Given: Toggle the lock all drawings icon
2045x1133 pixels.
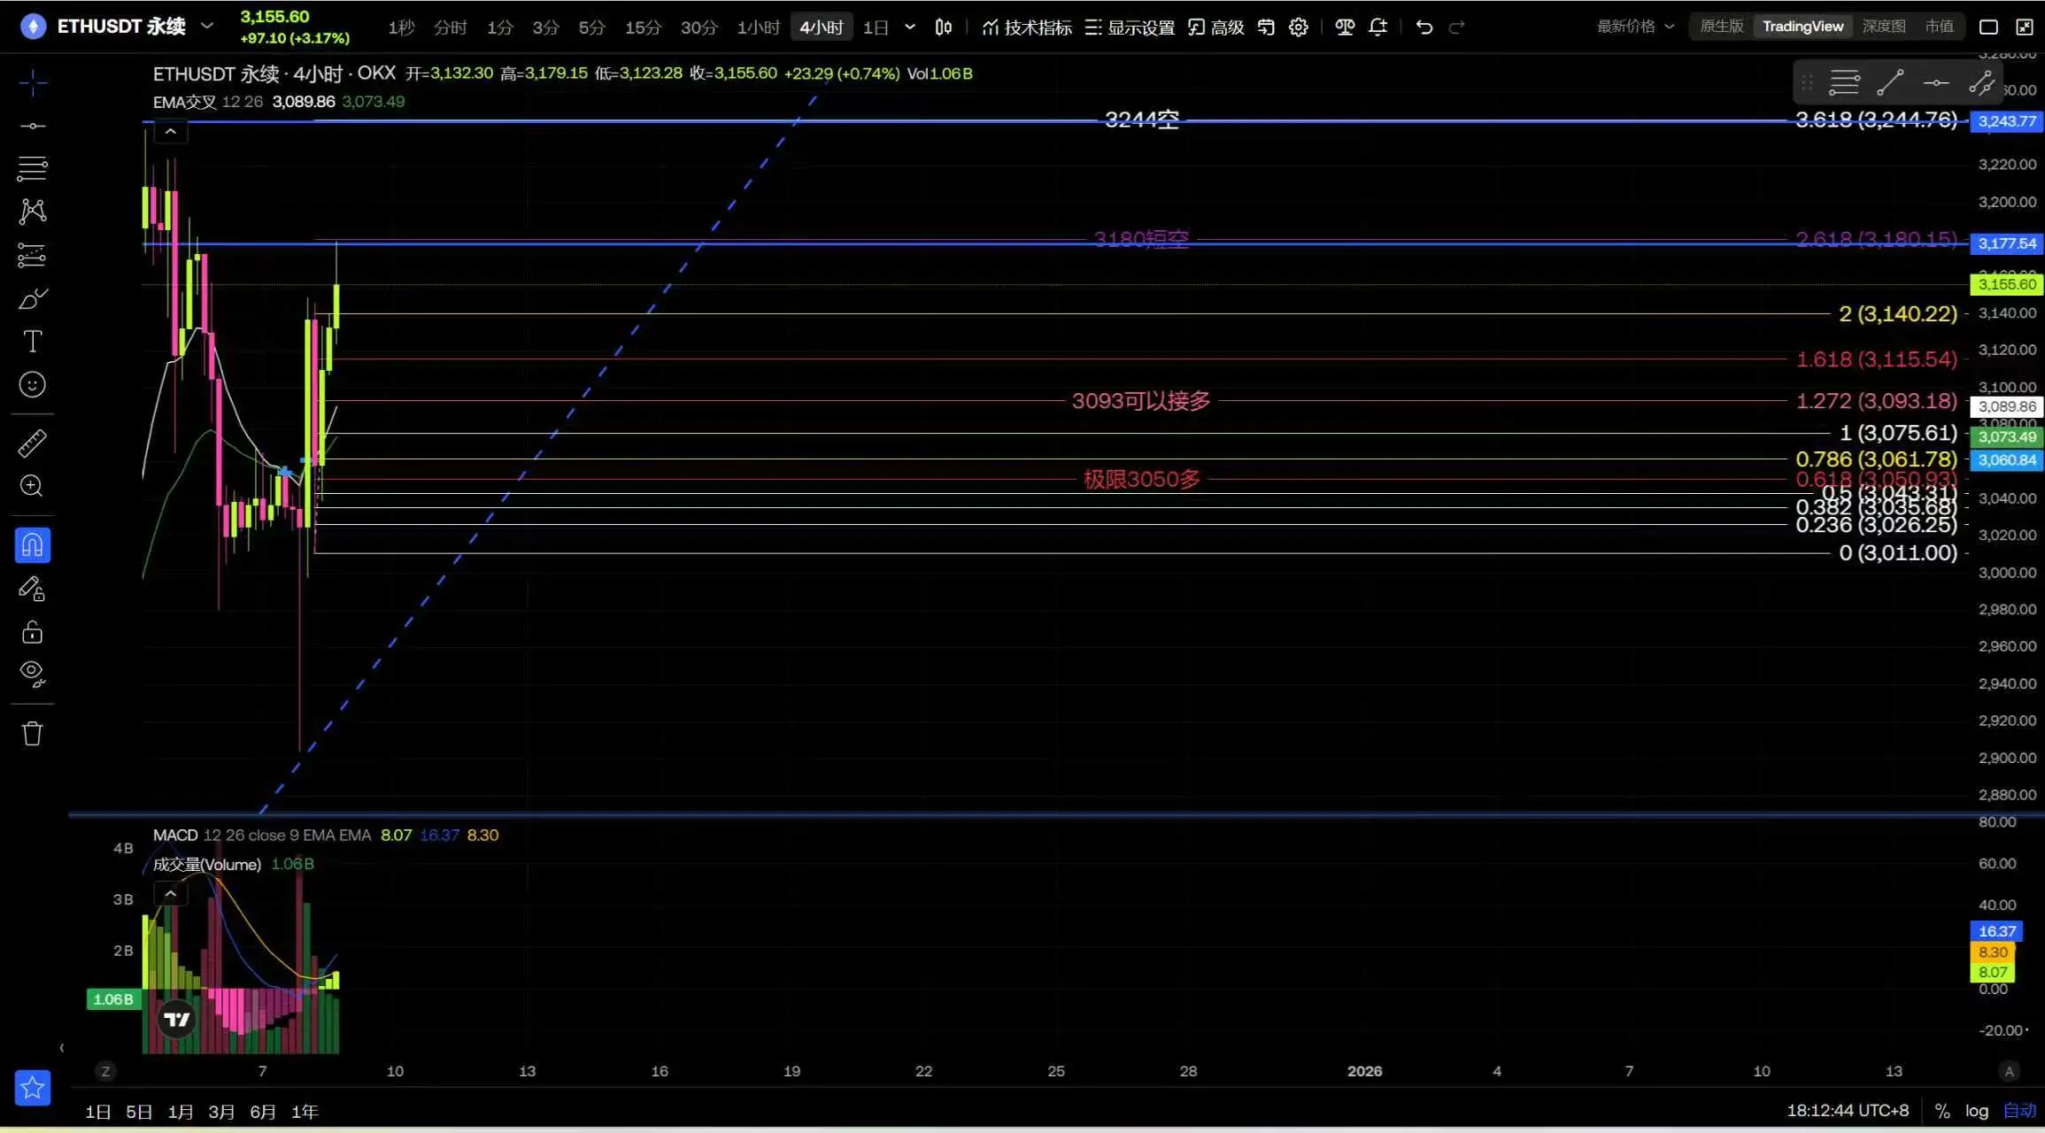Looking at the screenshot, I should [x=32, y=632].
